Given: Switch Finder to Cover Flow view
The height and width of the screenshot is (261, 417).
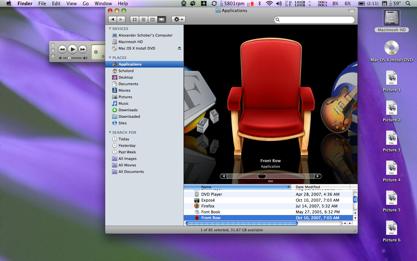Looking at the screenshot, I should pyautogui.click(x=161, y=20).
